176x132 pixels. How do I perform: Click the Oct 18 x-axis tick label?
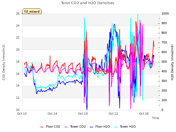pyautogui.click(x=83, y=114)
